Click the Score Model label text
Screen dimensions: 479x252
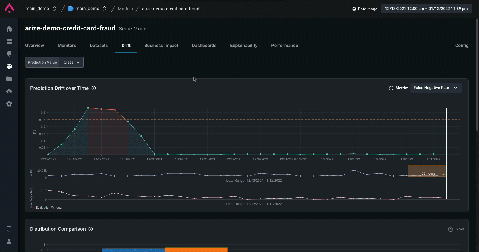[x=133, y=29]
